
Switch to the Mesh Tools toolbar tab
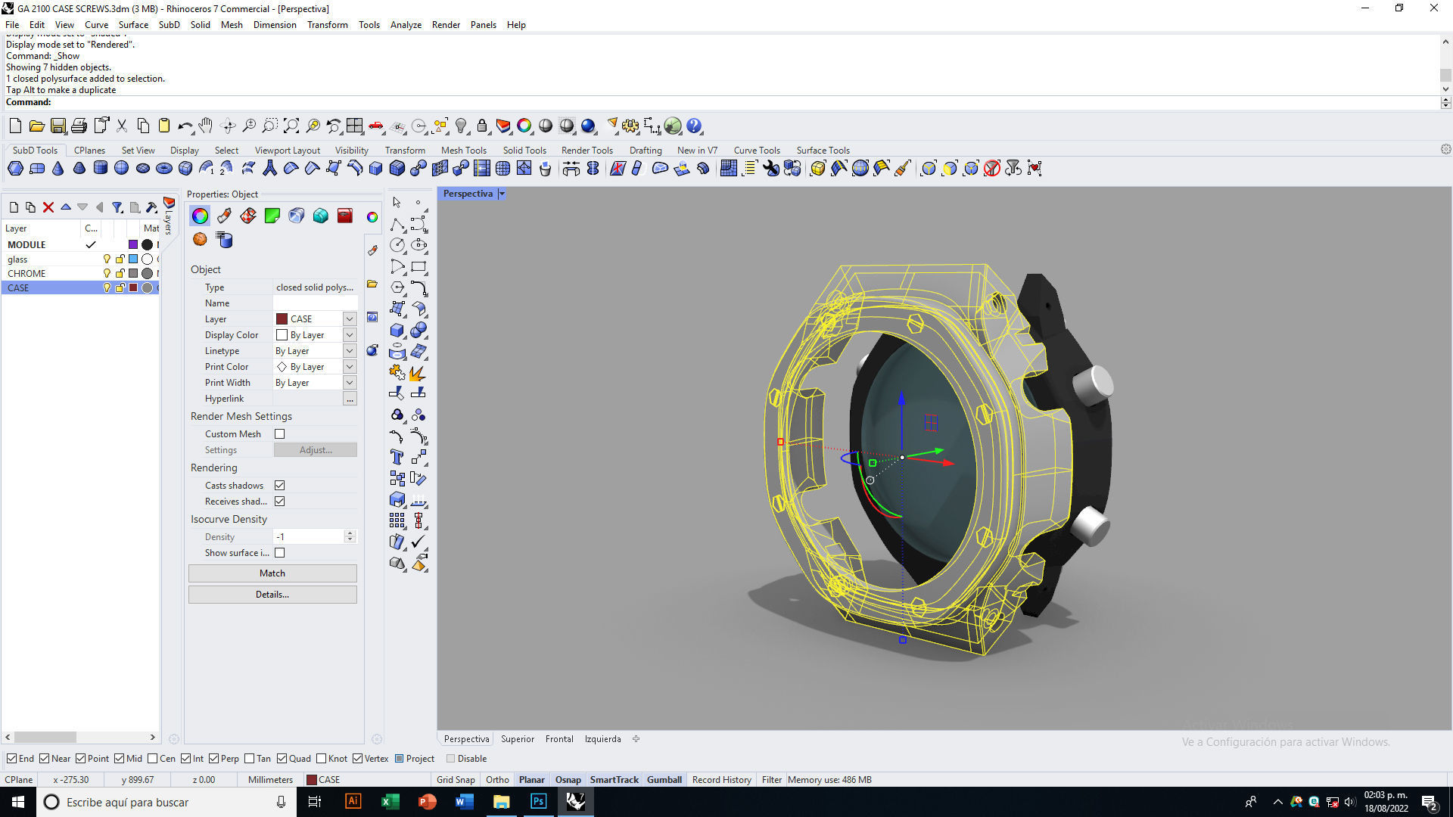(463, 151)
